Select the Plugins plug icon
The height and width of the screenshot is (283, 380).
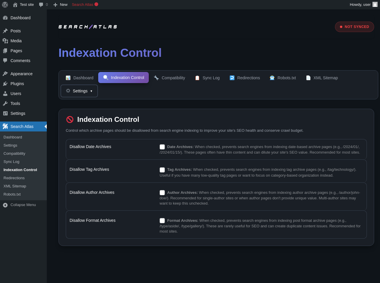(x=5, y=84)
